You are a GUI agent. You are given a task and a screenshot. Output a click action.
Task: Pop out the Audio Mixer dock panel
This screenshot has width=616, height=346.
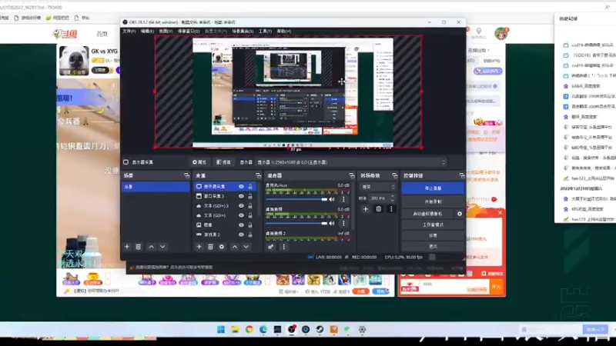(352, 175)
